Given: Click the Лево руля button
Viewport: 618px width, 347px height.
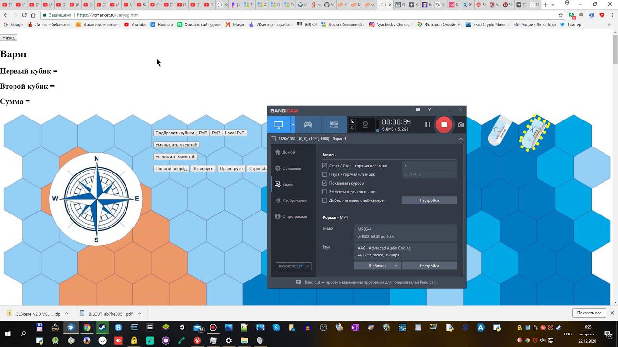Looking at the screenshot, I should coord(203,169).
